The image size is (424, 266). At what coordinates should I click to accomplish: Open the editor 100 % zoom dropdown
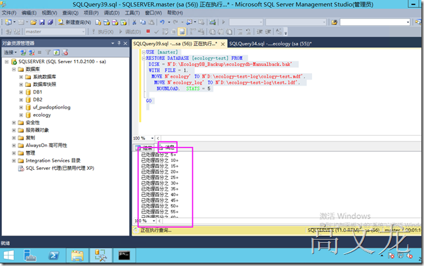pyautogui.click(x=152, y=138)
